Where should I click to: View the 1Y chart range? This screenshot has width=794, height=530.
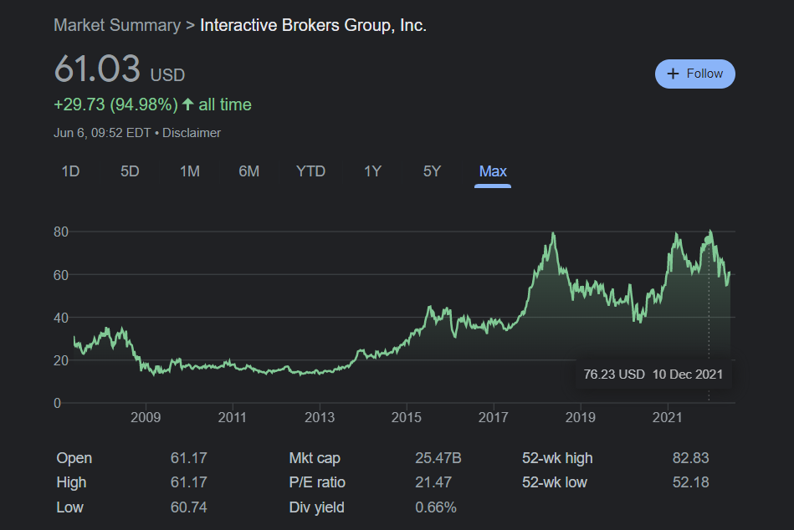[x=372, y=171]
